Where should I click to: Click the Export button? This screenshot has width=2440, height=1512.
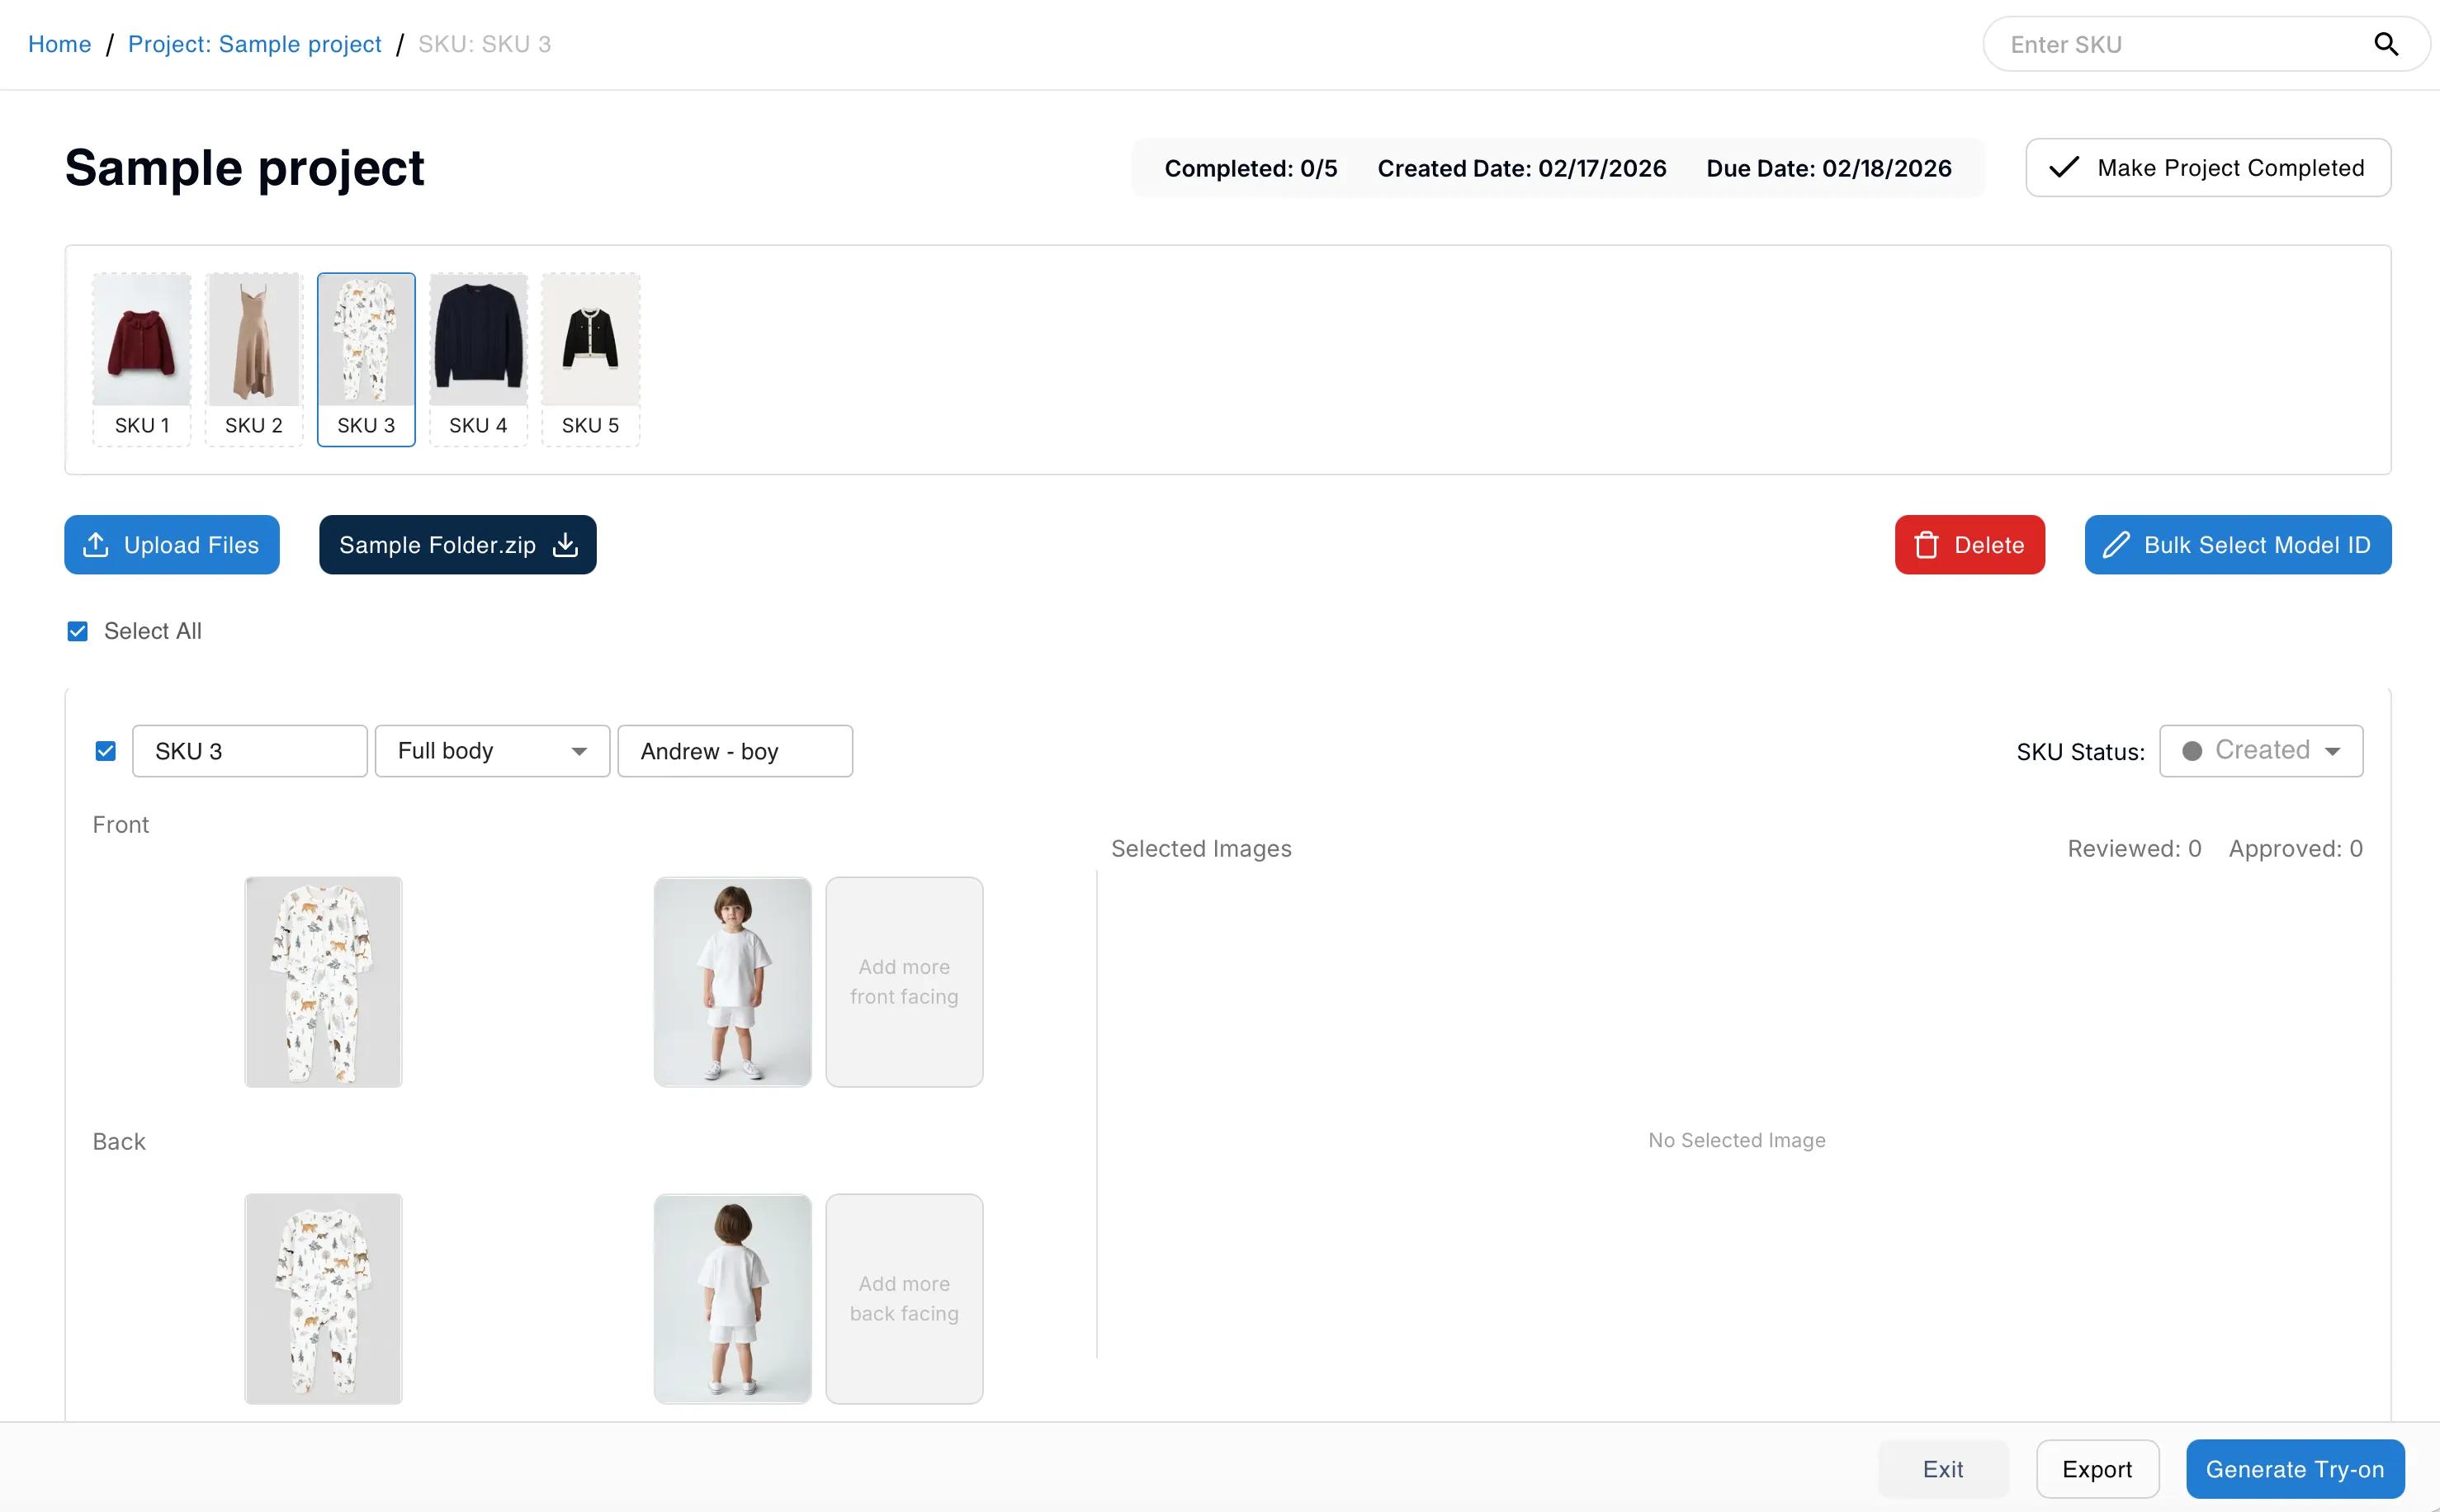[2097, 1469]
